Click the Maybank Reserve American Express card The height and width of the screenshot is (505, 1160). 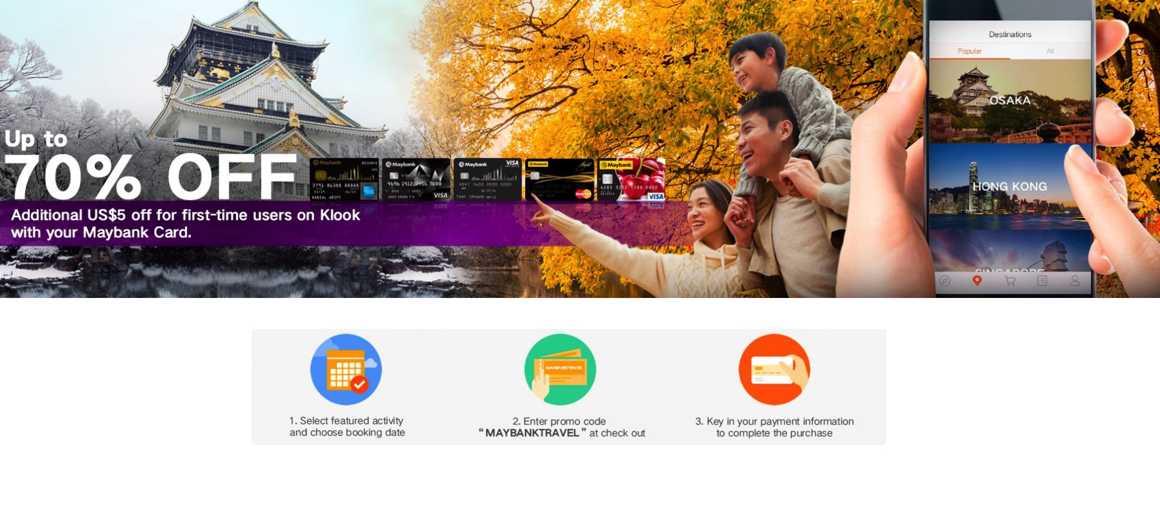click(x=345, y=179)
